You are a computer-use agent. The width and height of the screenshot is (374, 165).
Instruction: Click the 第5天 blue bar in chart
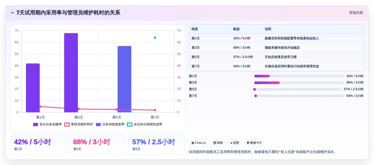pos(124,79)
